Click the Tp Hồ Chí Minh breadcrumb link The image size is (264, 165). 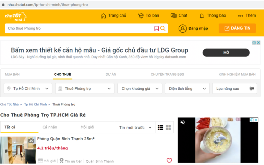tap(35, 104)
